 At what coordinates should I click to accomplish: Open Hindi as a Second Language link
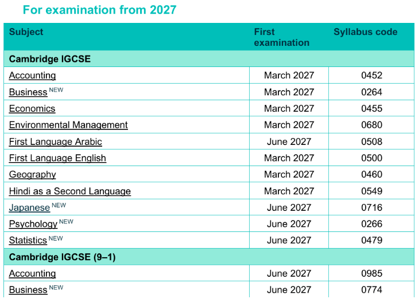(x=69, y=191)
